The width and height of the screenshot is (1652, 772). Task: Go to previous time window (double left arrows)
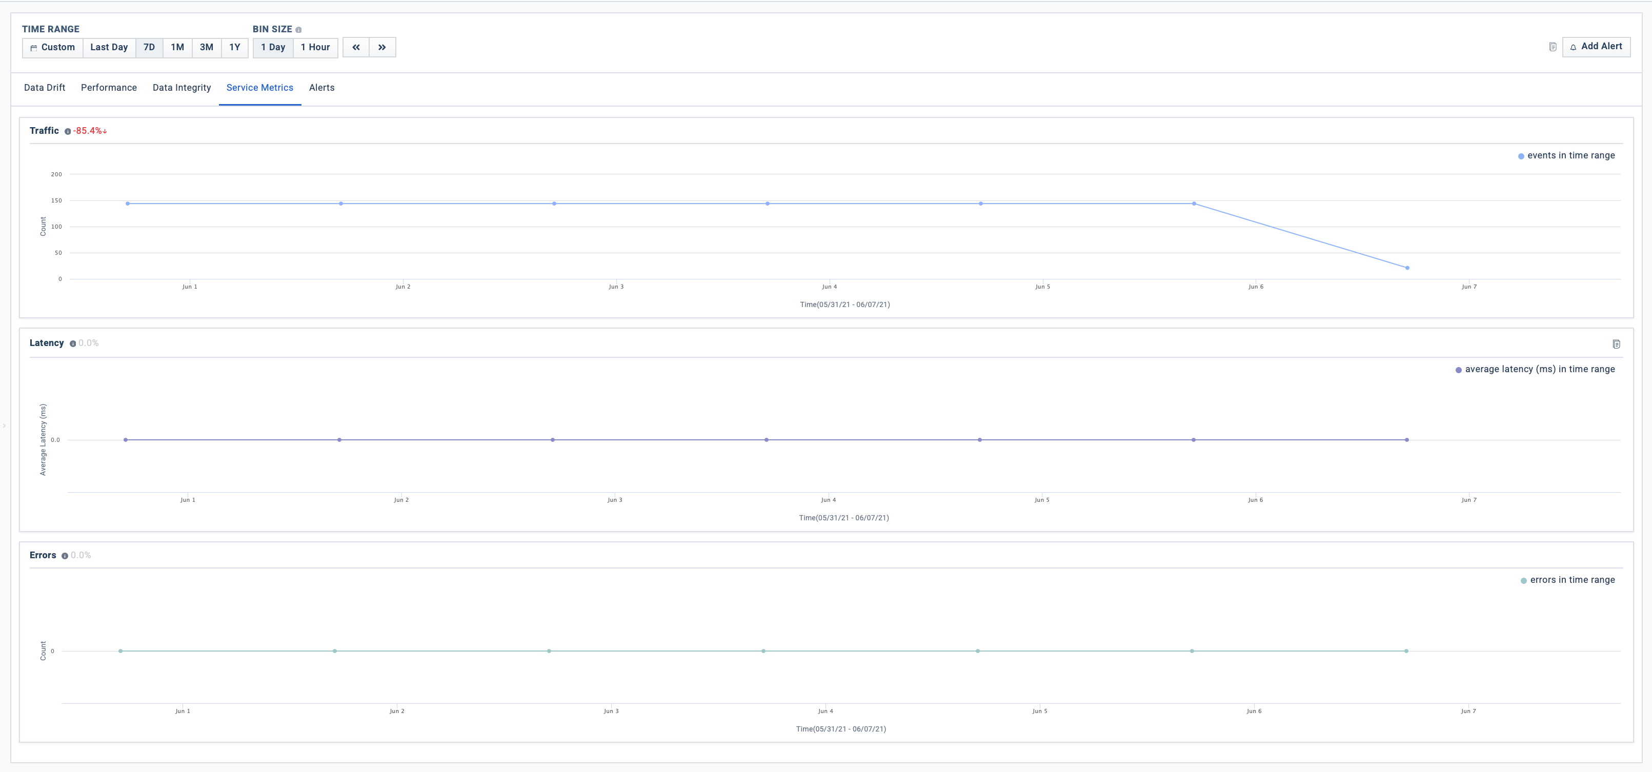click(356, 48)
